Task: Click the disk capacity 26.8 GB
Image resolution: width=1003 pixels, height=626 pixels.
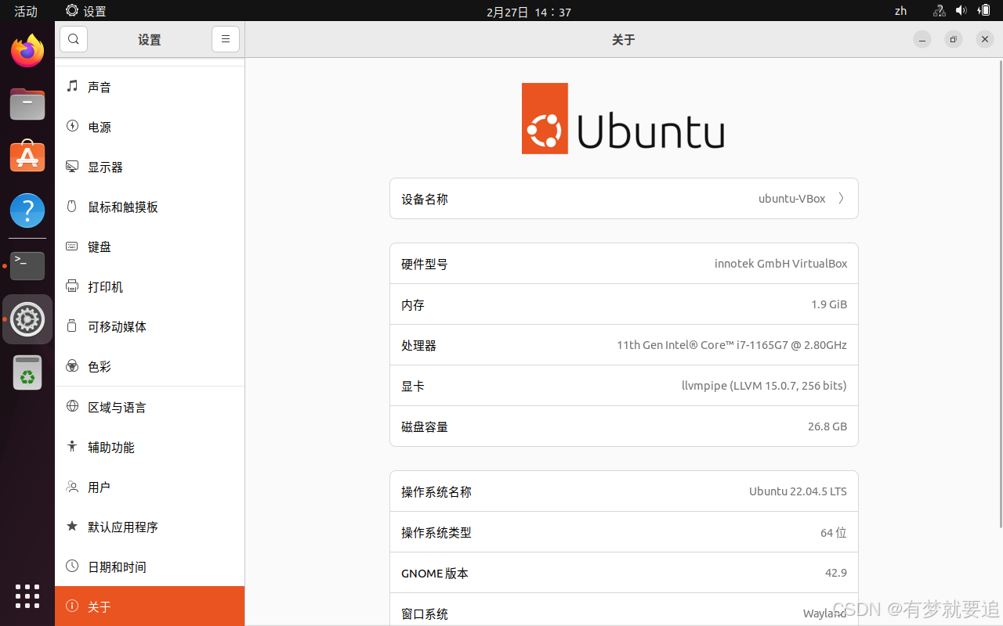Action: pyautogui.click(x=827, y=426)
